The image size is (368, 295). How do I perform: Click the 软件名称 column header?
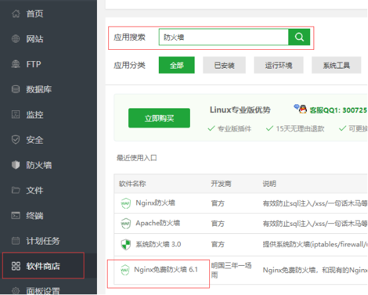(x=132, y=183)
